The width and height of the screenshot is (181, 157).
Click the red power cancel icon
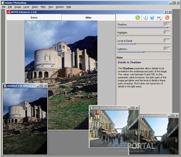[x=167, y=18]
